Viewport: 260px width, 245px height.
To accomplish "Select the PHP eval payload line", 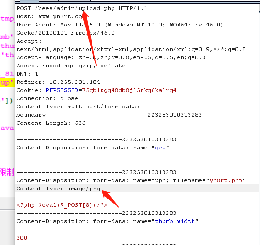I will 62,205.
